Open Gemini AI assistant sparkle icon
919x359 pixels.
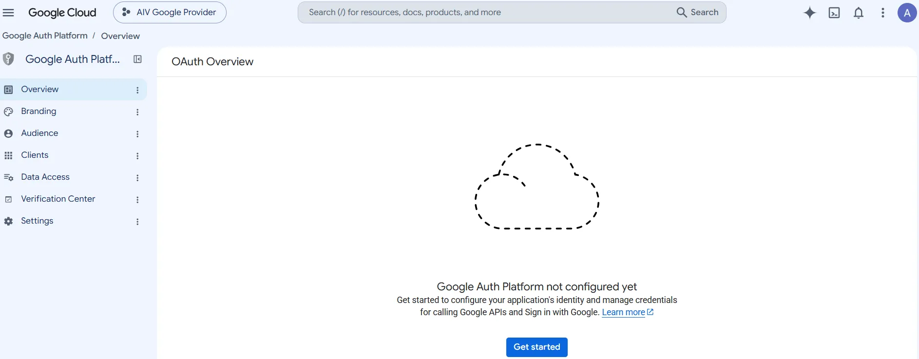pyautogui.click(x=809, y=13)
